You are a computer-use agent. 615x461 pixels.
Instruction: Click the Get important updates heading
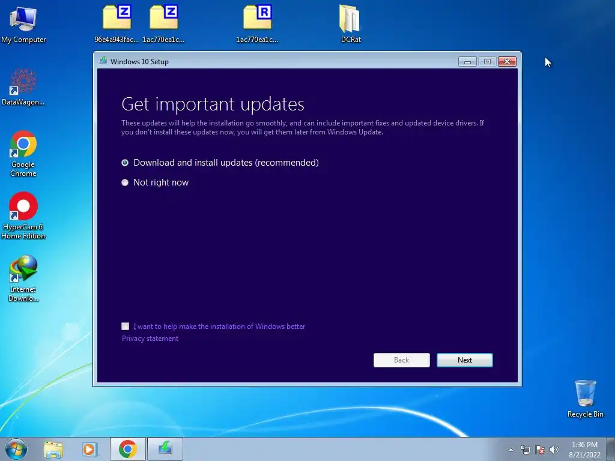(x=213, y=104)
